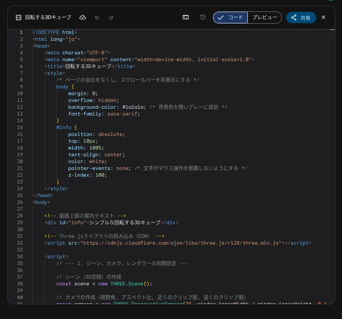Screen dimensions: 342x319
Task: Click the color: white; line
Action: (x=87, y=161)
